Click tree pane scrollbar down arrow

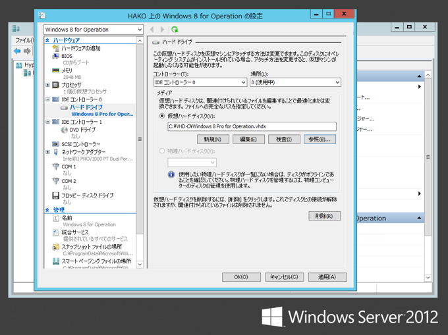[140, 265]
